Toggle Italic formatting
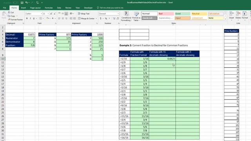 30,18
